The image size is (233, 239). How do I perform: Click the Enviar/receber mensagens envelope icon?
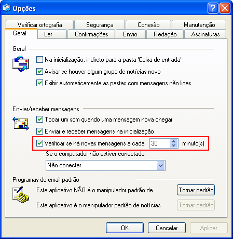pyautogui.click(x=21, y=124)
